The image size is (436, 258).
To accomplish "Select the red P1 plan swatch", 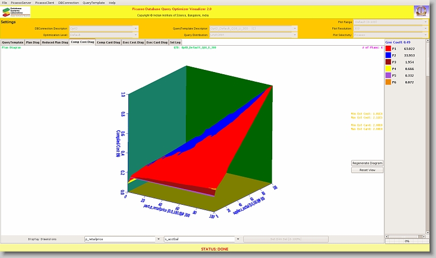I will coord(388,48).
